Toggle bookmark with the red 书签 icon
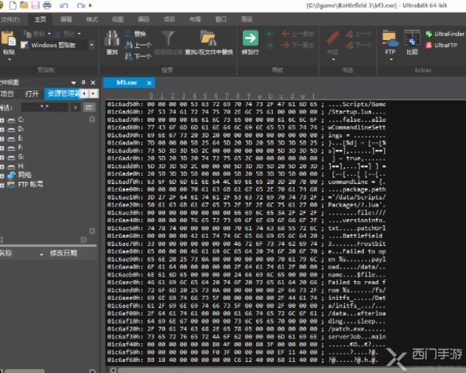The height and width of the screenshot is (373, 466). (332, 38)
